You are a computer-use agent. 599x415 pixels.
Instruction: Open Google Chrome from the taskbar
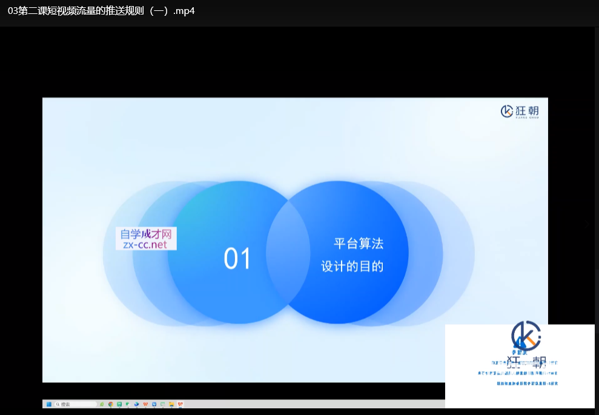[x=110, y=404]
